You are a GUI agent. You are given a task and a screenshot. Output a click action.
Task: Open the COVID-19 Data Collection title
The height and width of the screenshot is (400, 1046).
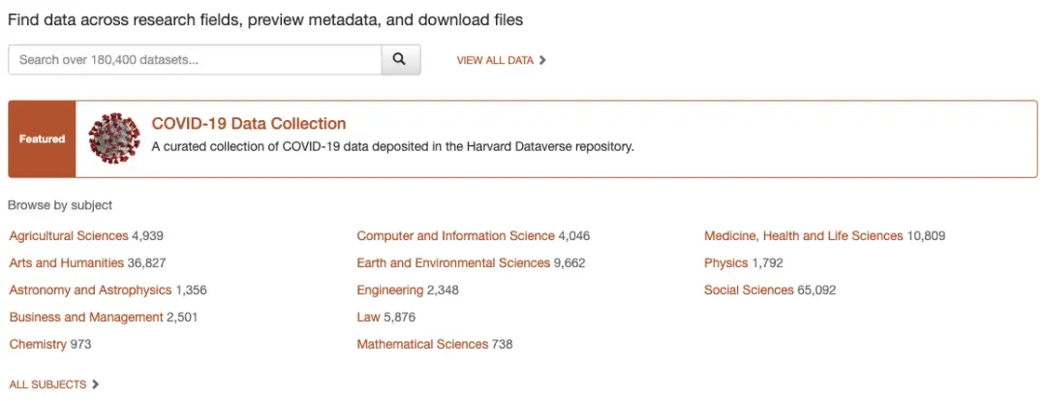tap(249, 124)
